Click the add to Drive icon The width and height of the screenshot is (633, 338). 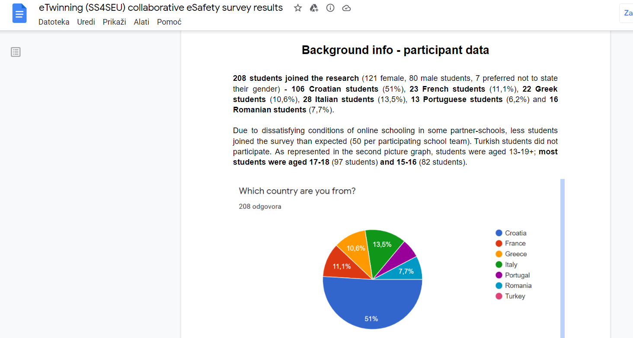(314, 8)
